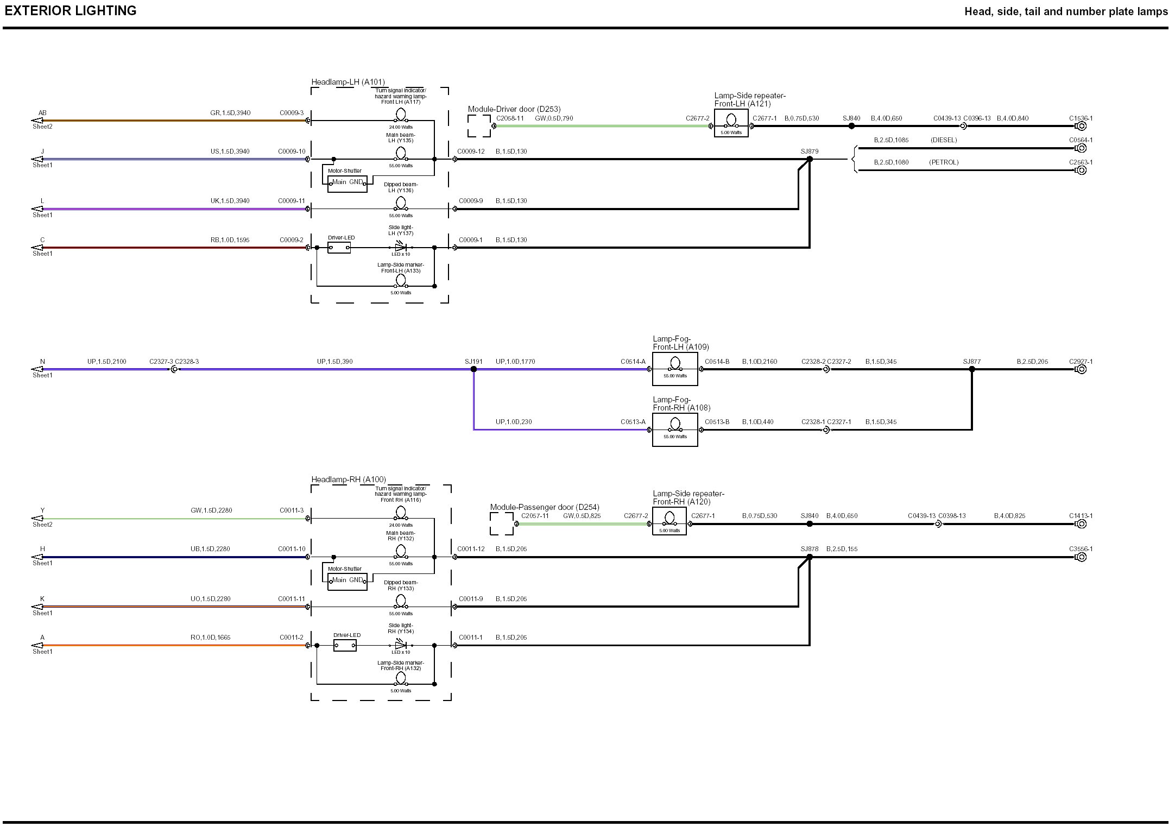Click the Module-Driver door (D253) dashed box
Image resolution: width=1175 pixels, height=833 pixels.
click(x=478, y=126)
